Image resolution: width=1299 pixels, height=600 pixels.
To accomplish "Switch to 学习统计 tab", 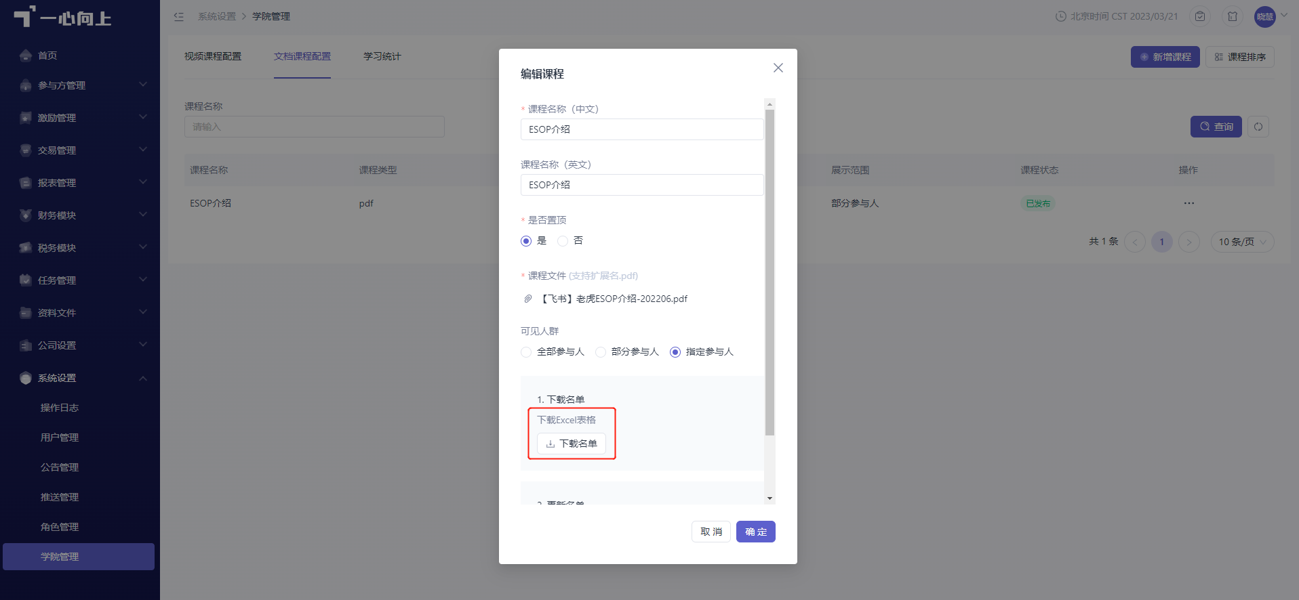I will [x=382, y=57].
